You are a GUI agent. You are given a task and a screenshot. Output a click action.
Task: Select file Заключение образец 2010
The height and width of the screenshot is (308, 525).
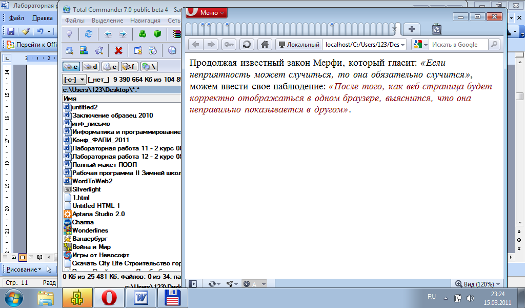point(112,115)
